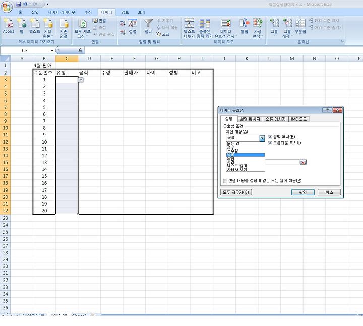The height and width of the screenshot is (326, 363).
Task: Click the connections (연결) button
Action: click(99, 21)
